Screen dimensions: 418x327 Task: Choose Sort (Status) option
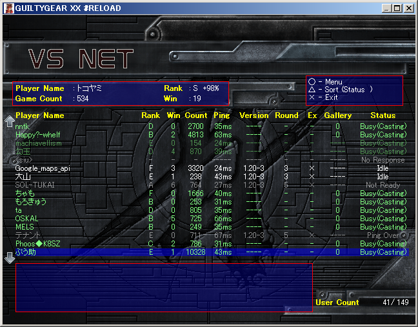click(348, 90)
